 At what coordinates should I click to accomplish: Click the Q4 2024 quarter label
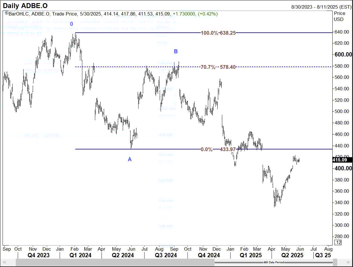tap(209, 255)
